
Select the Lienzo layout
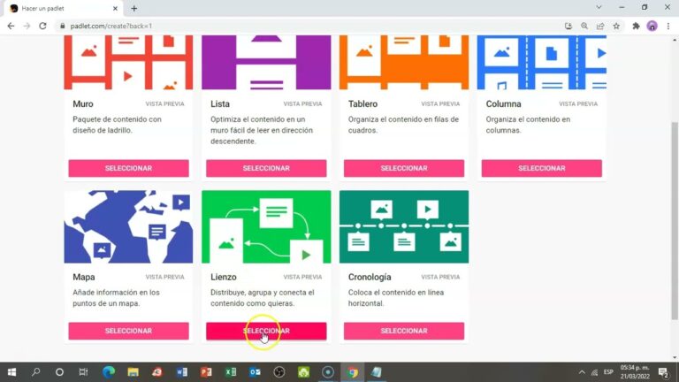pos(266,331)
